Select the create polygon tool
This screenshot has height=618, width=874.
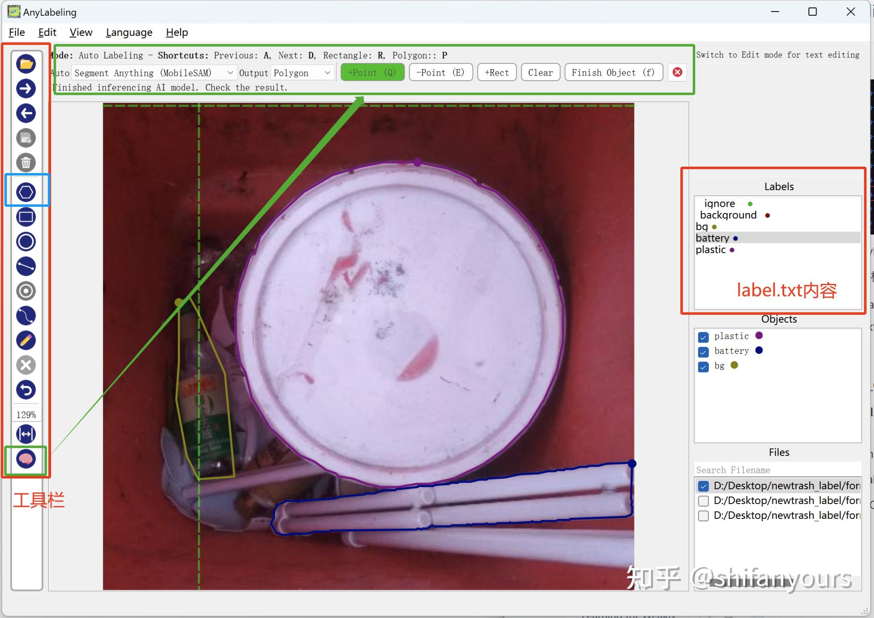tap(26, 192)
